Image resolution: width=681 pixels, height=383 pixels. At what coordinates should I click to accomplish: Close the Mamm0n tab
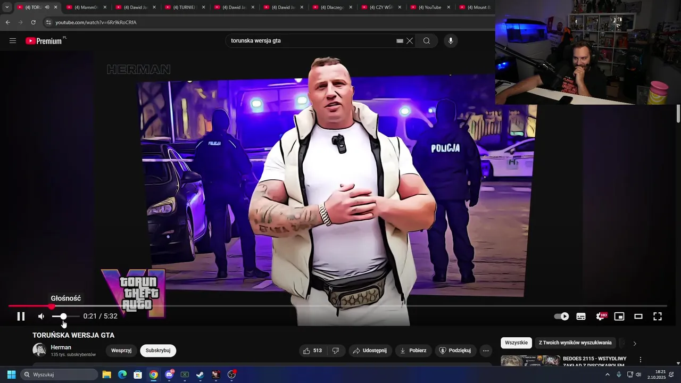click(105, 7)
